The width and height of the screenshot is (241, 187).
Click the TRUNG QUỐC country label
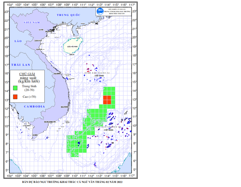(69, 15)
